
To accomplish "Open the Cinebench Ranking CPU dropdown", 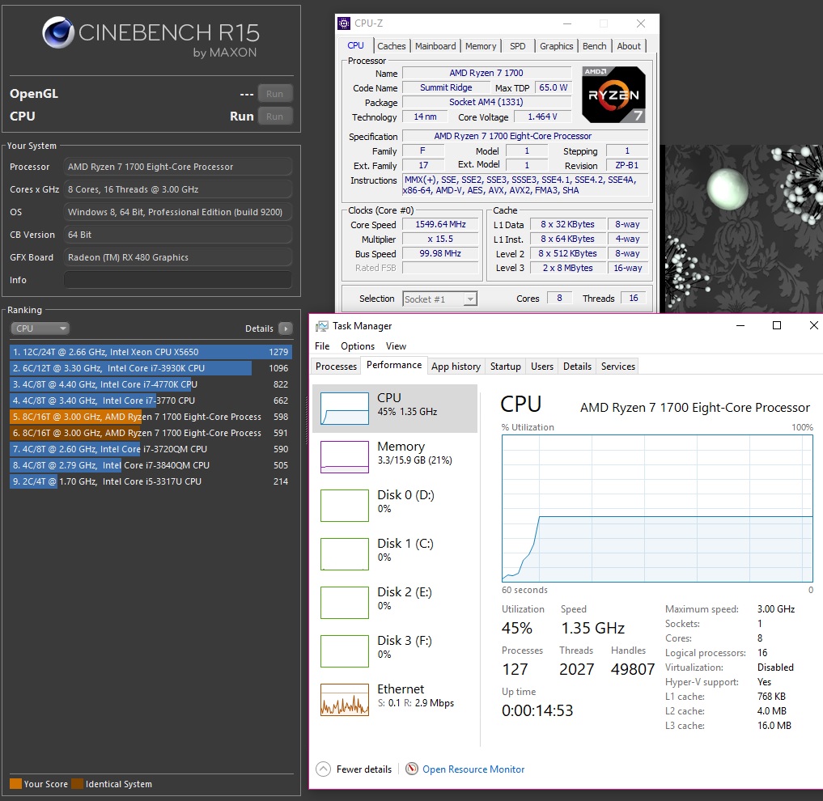I will (x=40, y=328).
